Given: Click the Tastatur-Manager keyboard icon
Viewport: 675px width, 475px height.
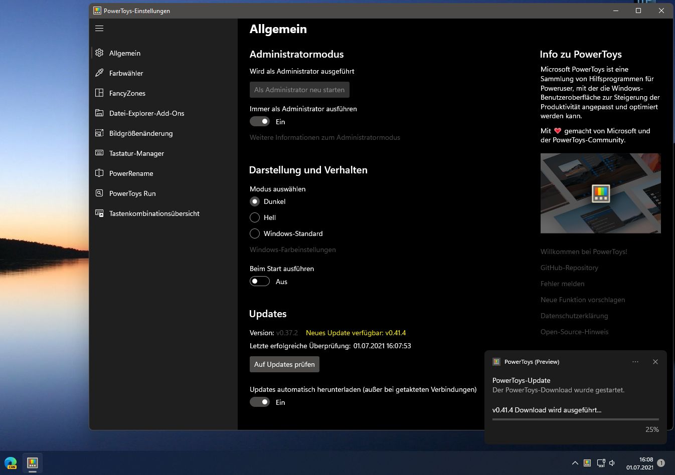Looking at the screenshot, I should (99, 153).
